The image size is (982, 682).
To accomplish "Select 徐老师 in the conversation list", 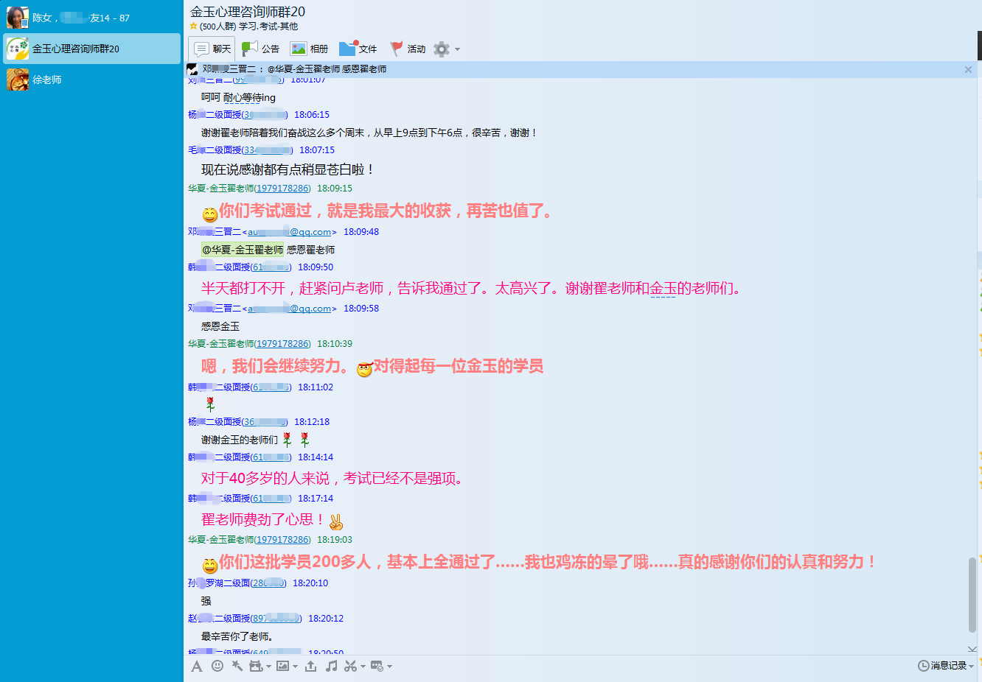I will [47, 80].
